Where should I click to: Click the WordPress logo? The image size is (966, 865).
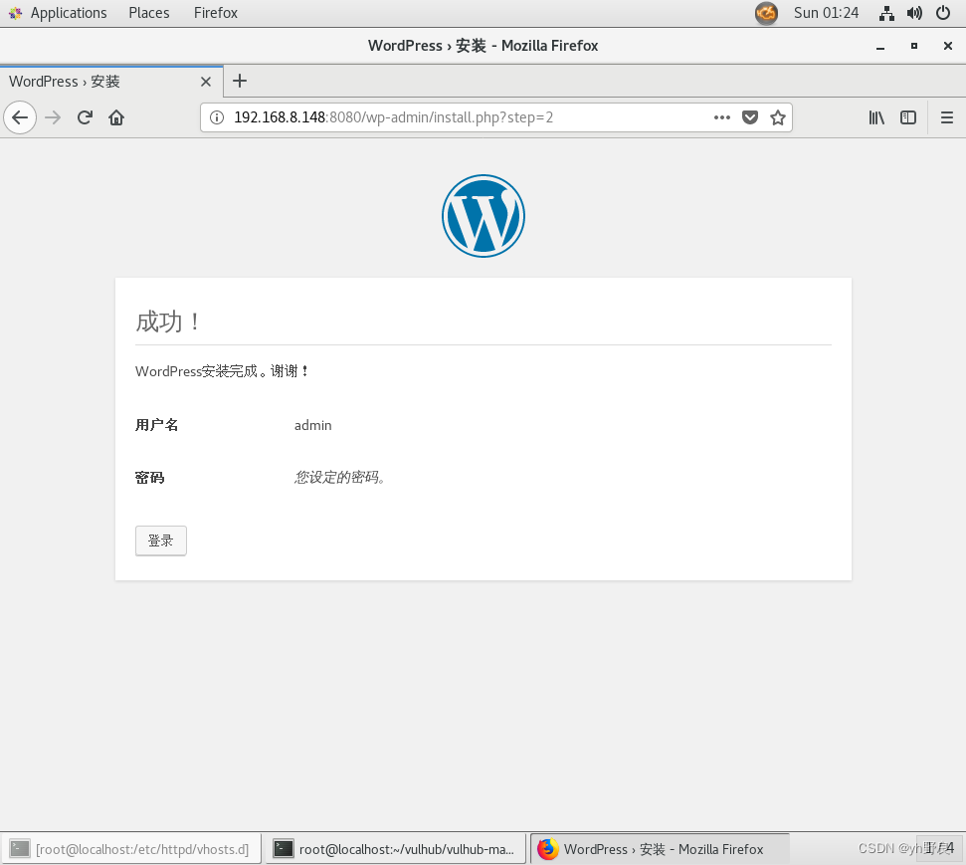pyautogui.click(x=483, y=216)
